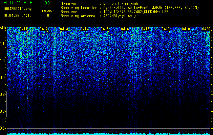This screenshot has width=213, height=135.
Task: Click the 0413 time marker
Action: 64,29
